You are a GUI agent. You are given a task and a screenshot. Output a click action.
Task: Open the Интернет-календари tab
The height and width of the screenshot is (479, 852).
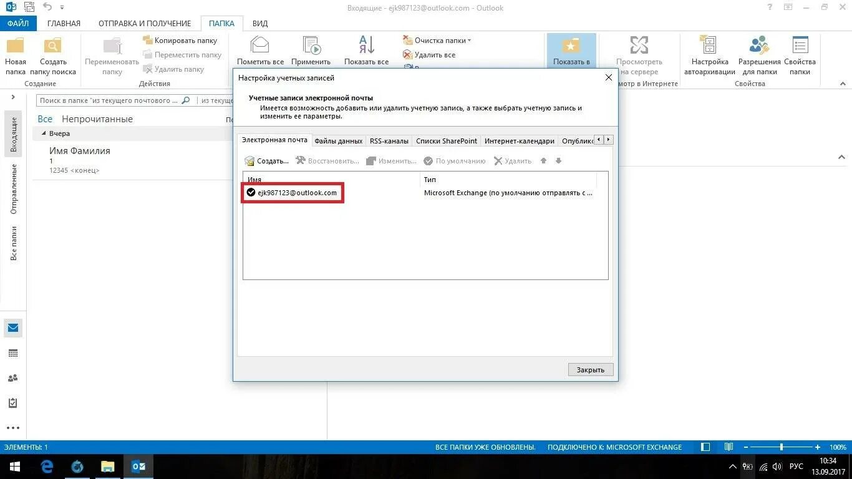click(x=519, y=141)
